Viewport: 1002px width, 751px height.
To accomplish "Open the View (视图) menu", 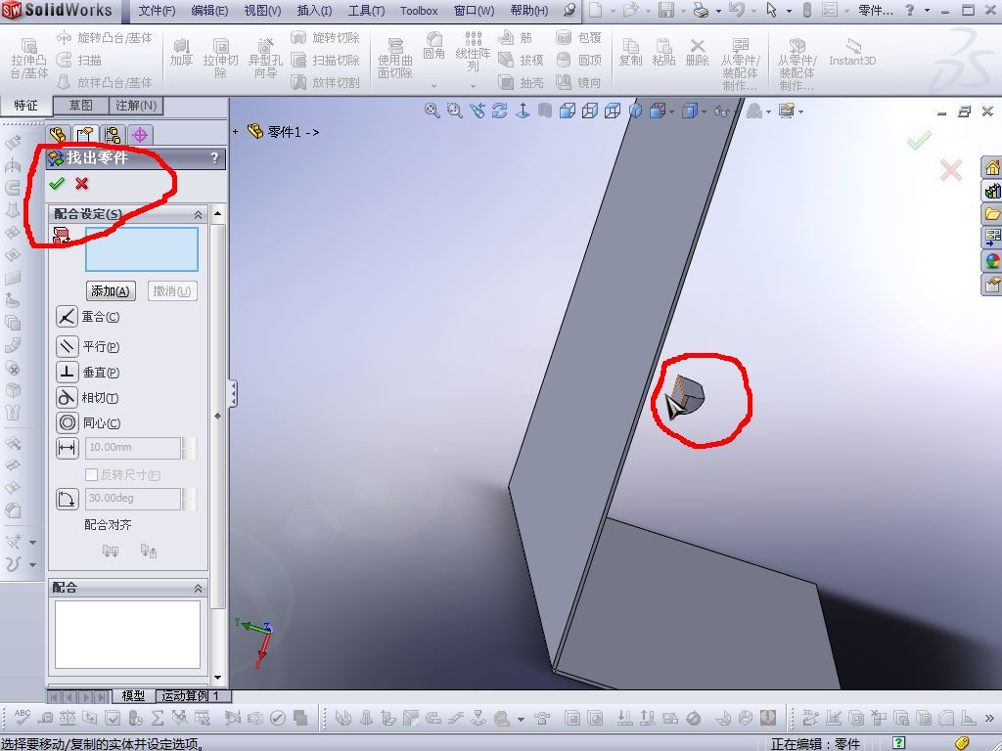I will point(262,11).
